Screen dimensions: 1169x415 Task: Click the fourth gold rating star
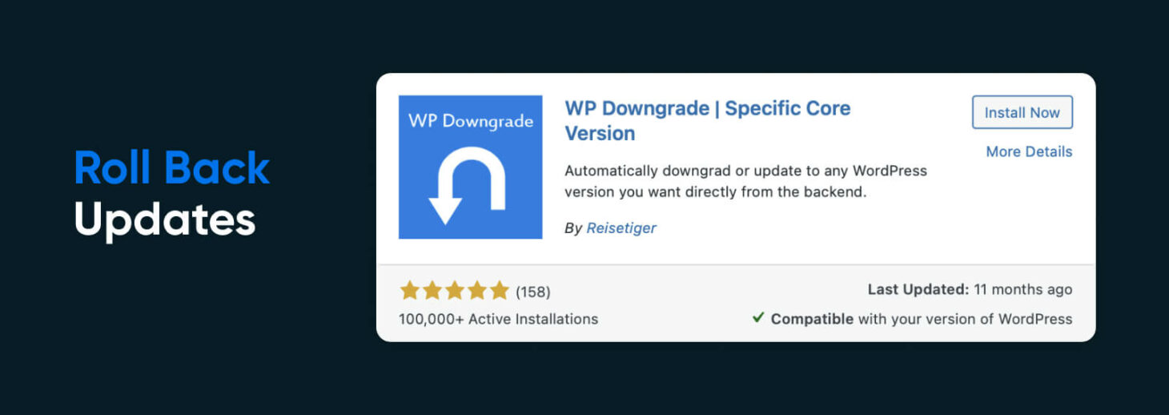click(477, 291)
